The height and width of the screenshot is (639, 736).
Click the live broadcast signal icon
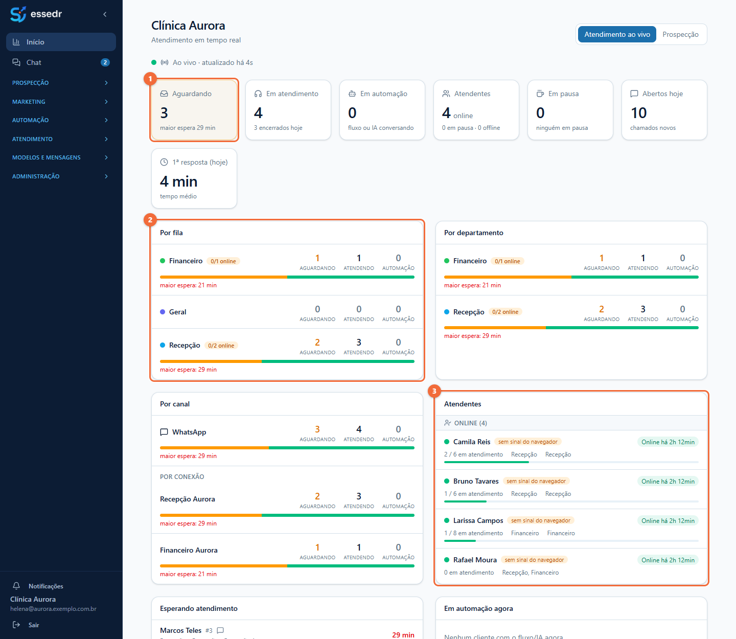[165, 62]
